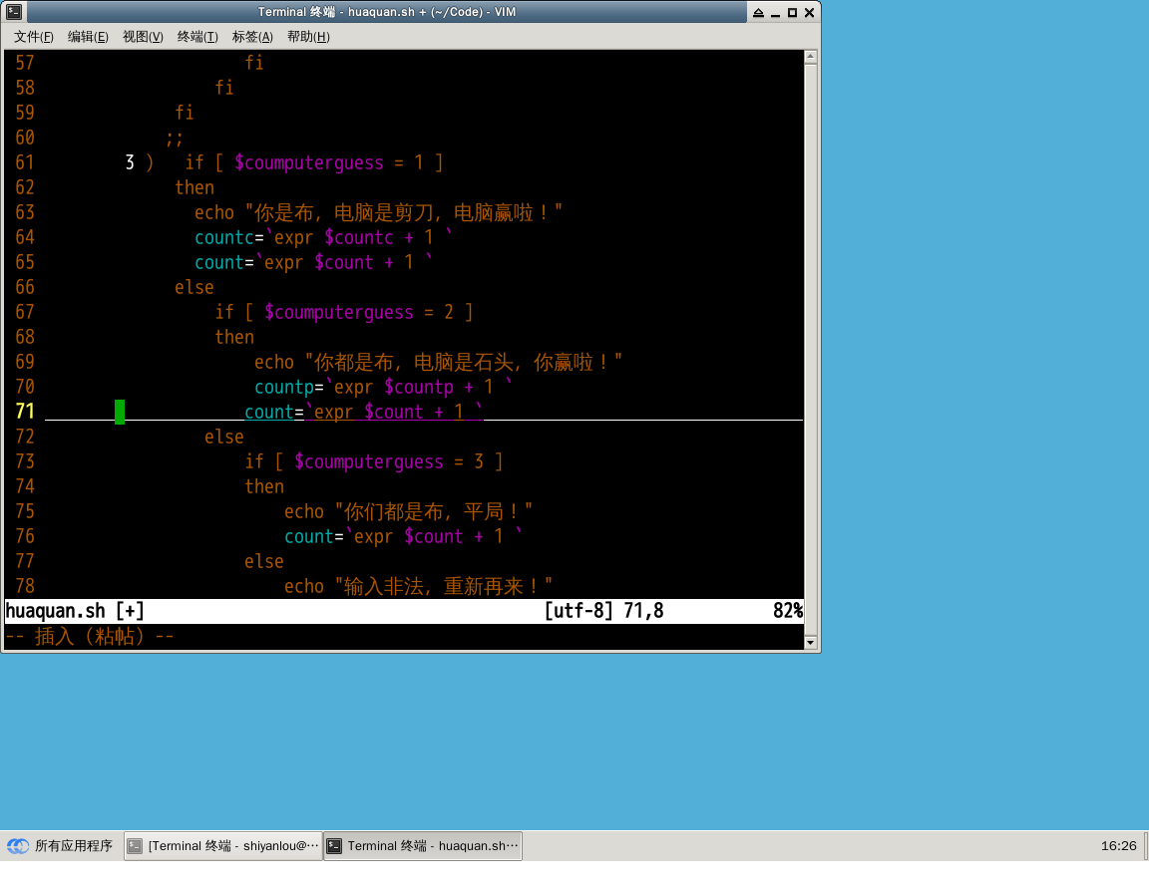Close the huaquan.sh terminal window
The image size is (1149, 893).
[809, 12]
